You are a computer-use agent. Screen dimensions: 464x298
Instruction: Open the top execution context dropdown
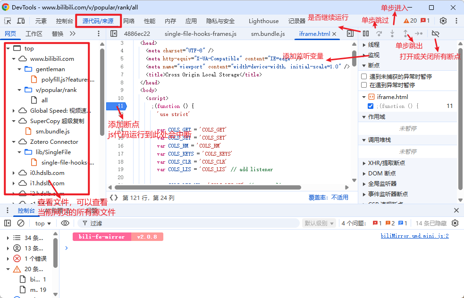pos(43,223)
